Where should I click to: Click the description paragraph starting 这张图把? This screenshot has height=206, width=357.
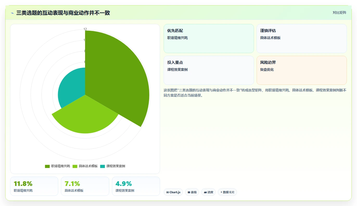(255, 93)
